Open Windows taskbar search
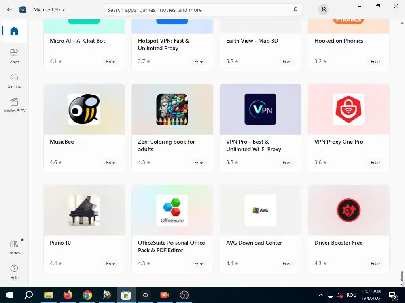 pyautogui.click(x=28, y=295)
